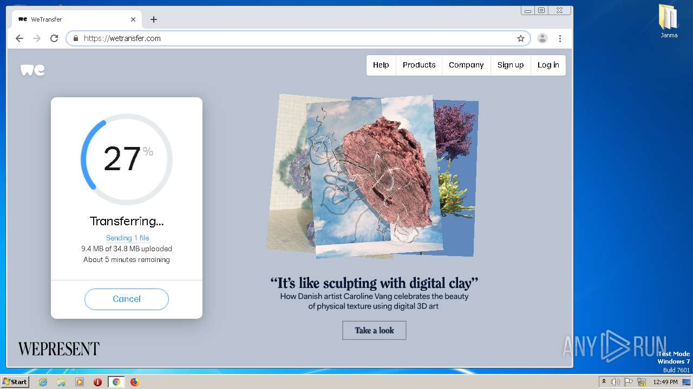Open the WePresent logo link
Viewport: 693px width, 389px height.
[x=59, y=349]
